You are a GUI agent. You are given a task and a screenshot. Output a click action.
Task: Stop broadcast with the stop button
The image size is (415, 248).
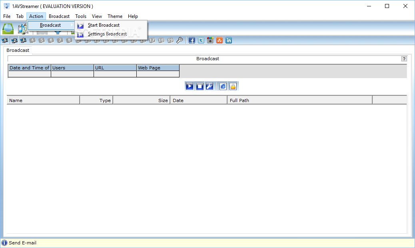click(200, 86)
